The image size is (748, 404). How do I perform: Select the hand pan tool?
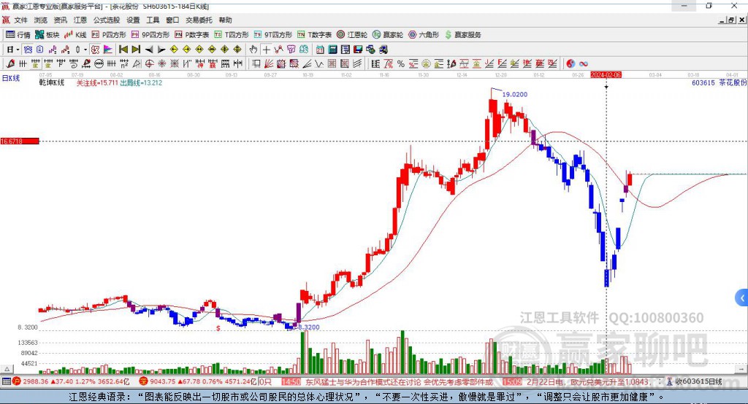253,50
